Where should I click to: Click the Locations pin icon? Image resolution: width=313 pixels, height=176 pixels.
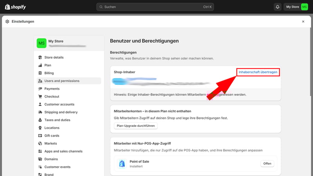(40, 128)
